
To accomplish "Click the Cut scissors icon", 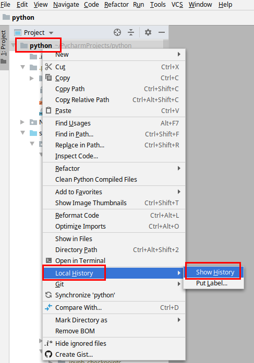I will point(49,67).
